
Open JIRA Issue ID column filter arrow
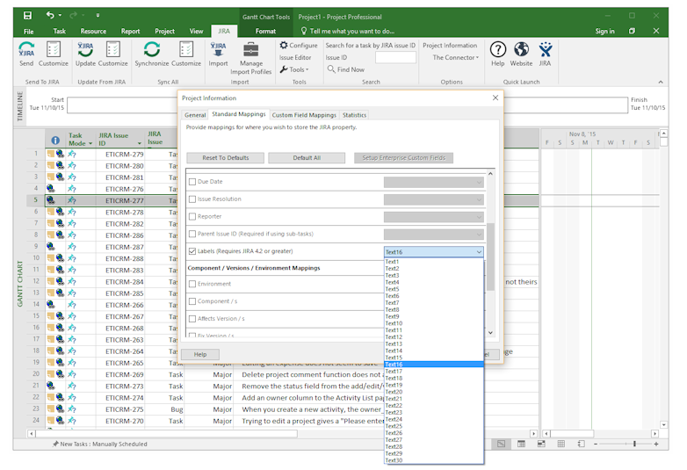pyautogui.click(x=140, y=144)
